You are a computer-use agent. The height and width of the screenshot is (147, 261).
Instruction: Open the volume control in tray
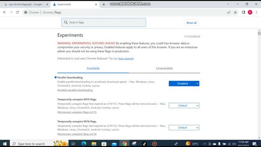(x=234, y=144)
